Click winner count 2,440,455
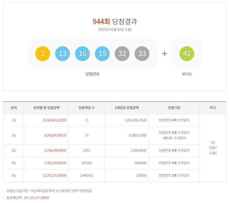This screenshot has height=203, width=230. [87, 176]
